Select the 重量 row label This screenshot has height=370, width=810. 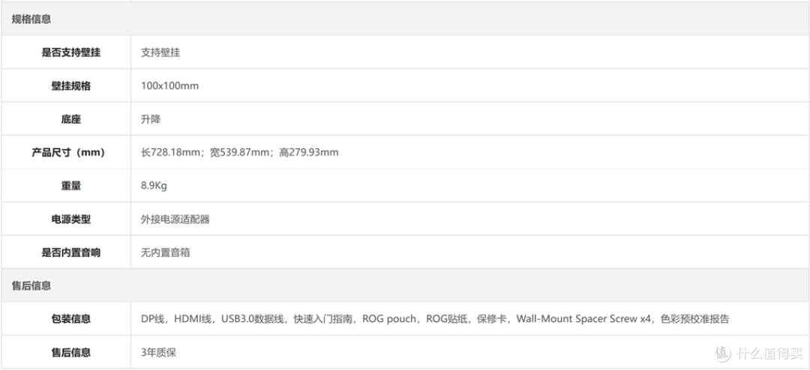70,186
